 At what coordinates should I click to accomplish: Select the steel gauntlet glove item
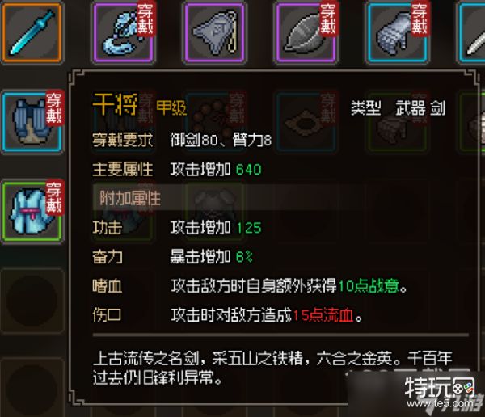pyautogui.click(x=398, y=33)
